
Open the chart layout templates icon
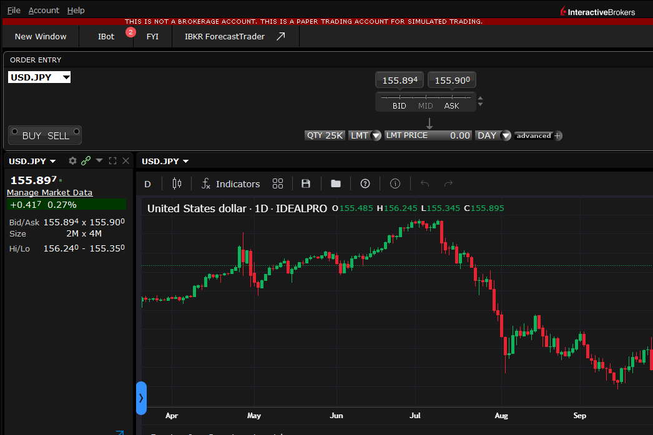pos(278,183)
